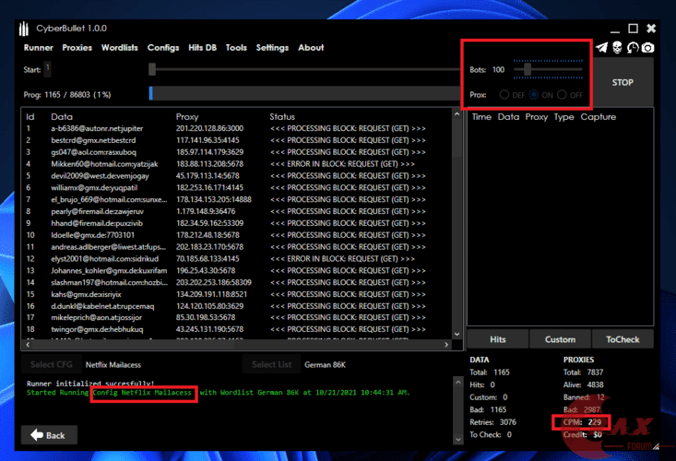Select row with proxy 43.245.131.190:5678
The height and width of the screenshot is (461, 676).
[236, 329]
